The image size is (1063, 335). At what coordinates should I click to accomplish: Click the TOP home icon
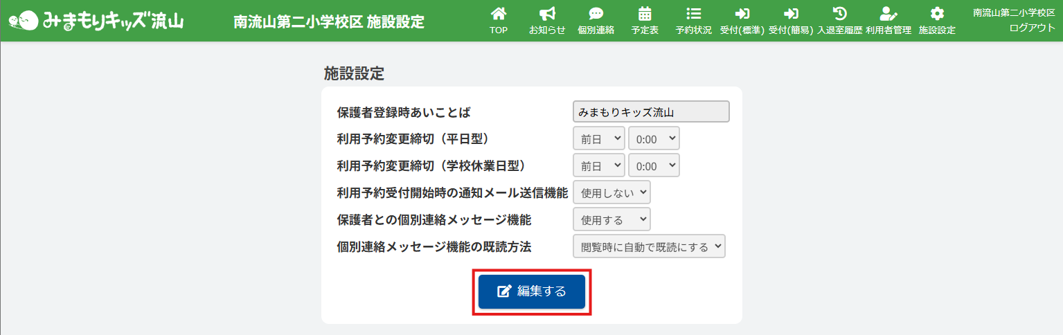coord(499,14)
